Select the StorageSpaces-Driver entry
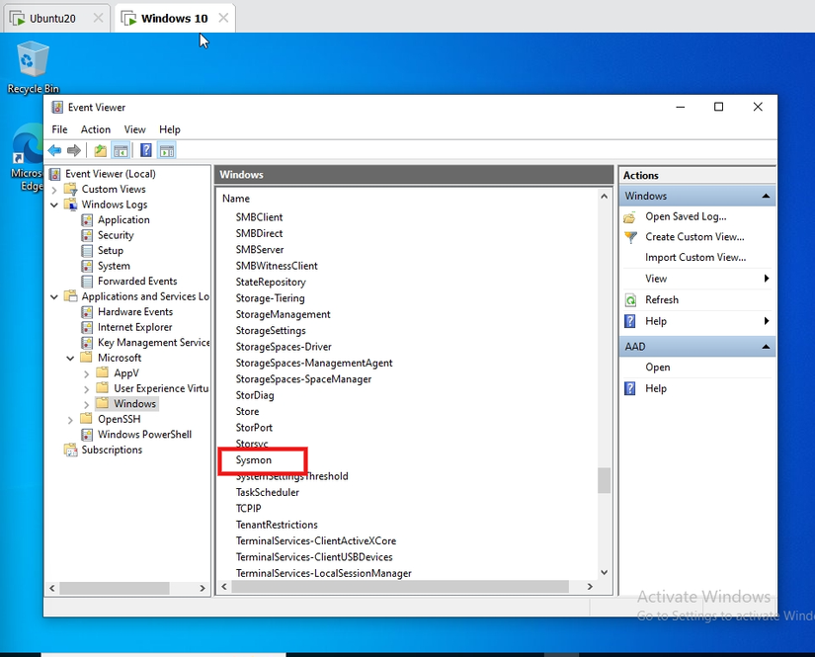The width and height of the screenshot is (815, 657). coord(284,347)
